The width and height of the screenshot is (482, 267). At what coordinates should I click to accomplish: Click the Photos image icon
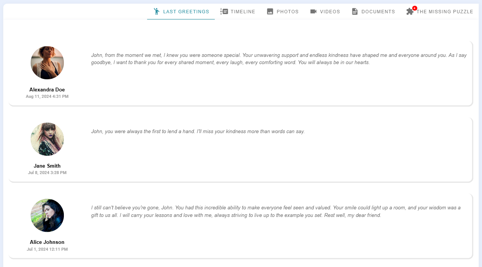pyautogui.click(x=270, y=11)
